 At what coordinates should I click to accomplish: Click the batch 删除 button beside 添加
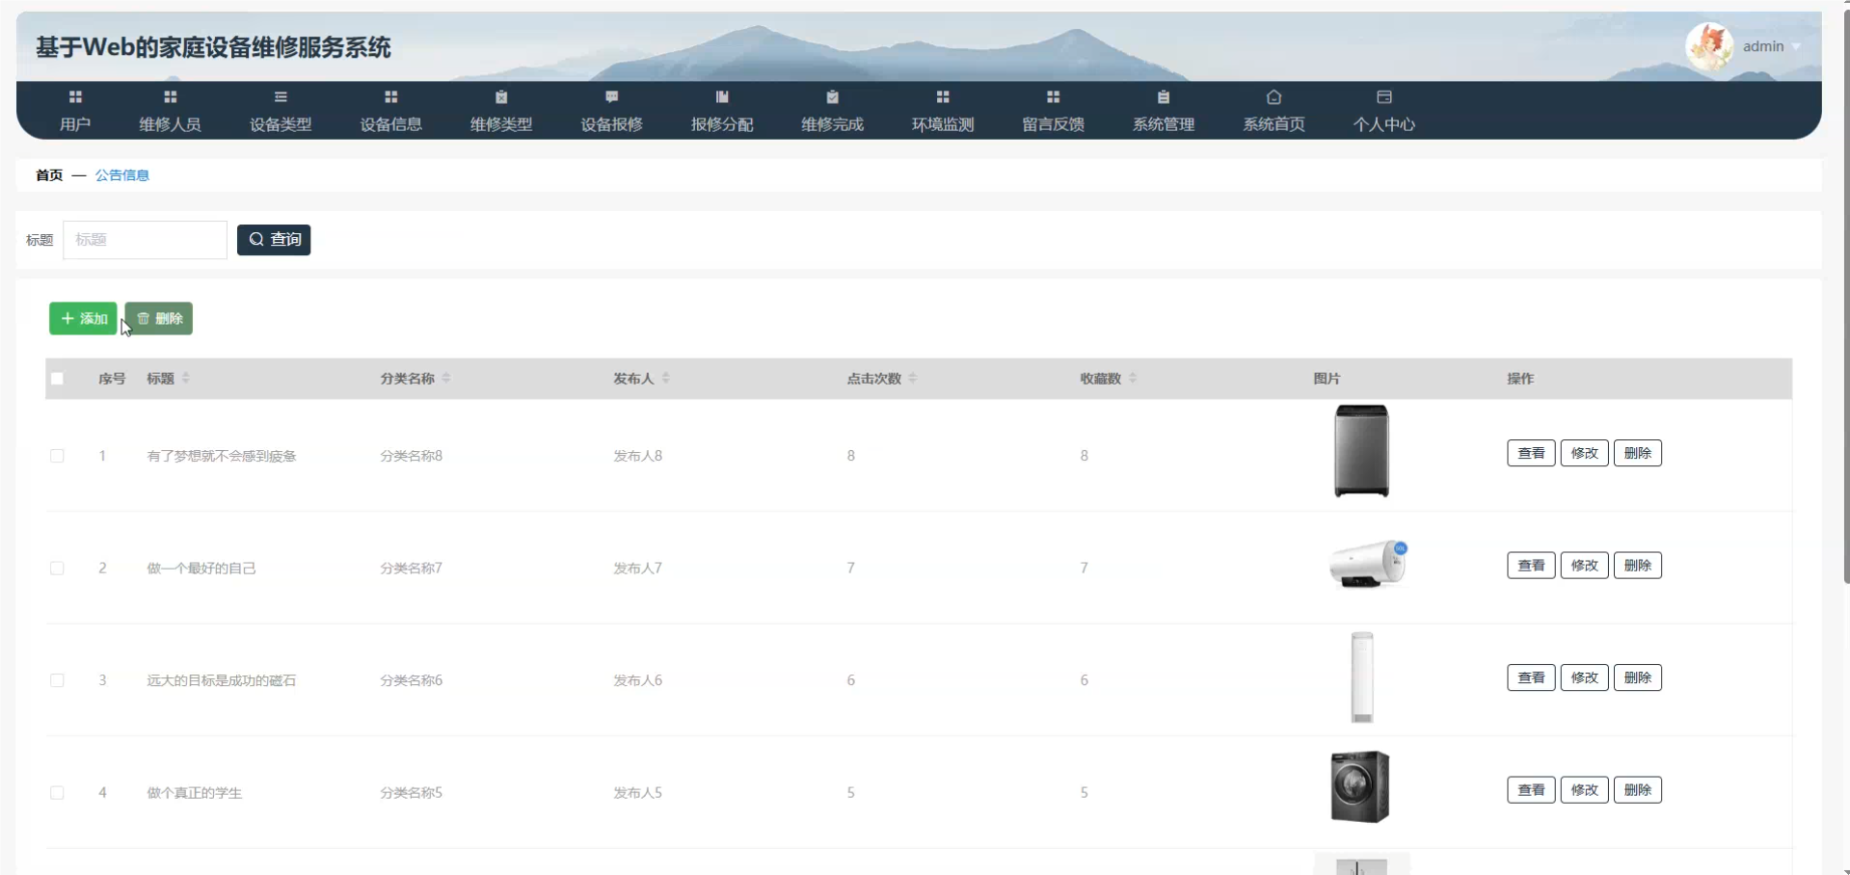click(159, 318)
